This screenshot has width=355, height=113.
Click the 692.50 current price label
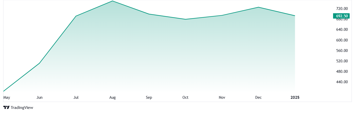pos(342,16)
